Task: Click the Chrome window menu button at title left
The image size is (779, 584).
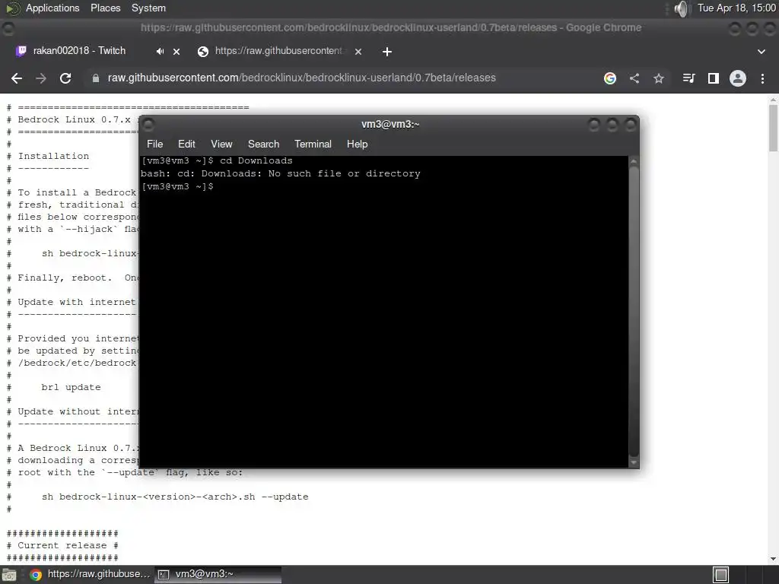Action: tap(8, 28)
